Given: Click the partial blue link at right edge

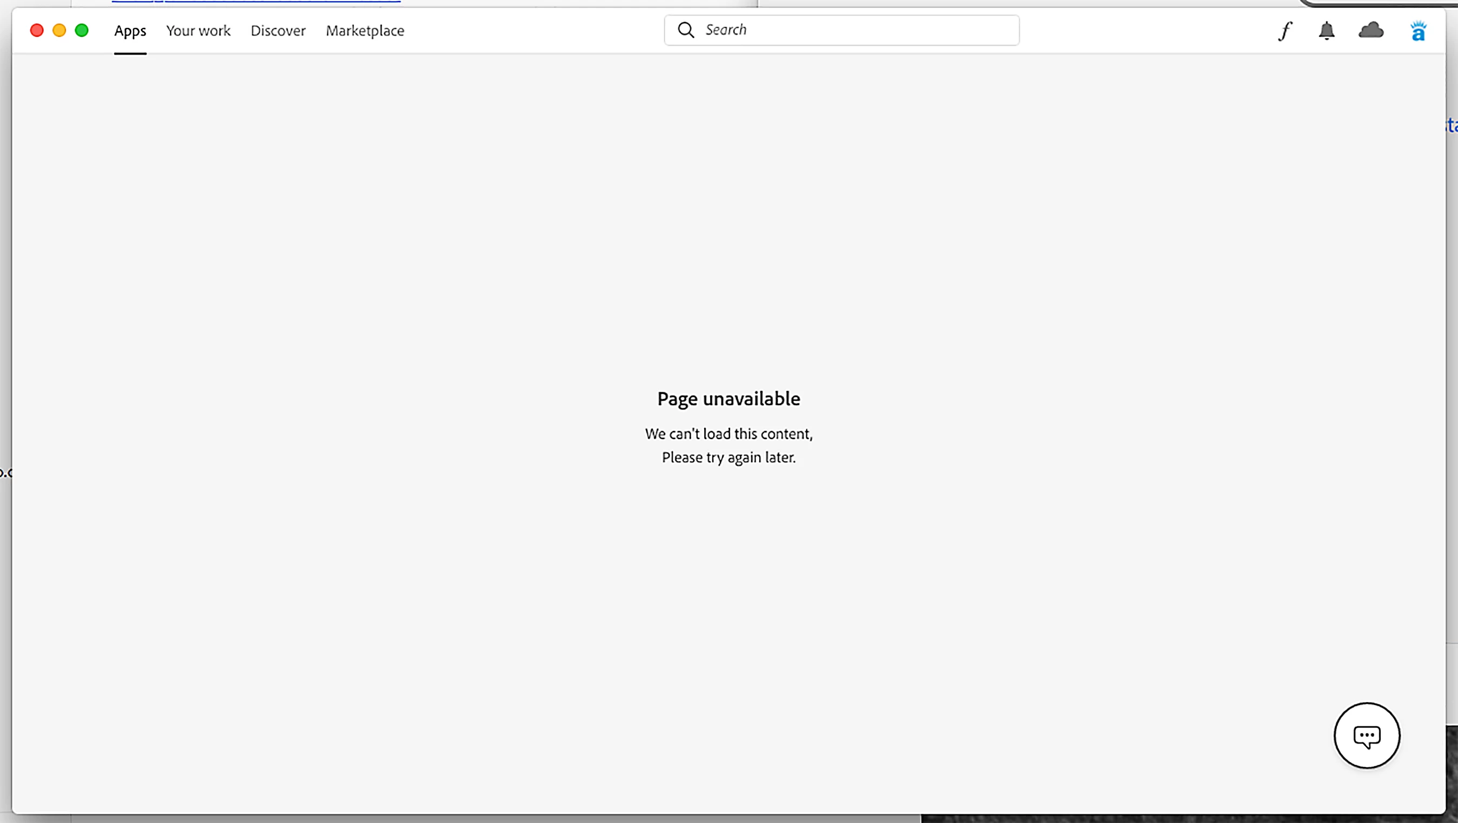Looking at the screenshot, I should pos(1452,125).
